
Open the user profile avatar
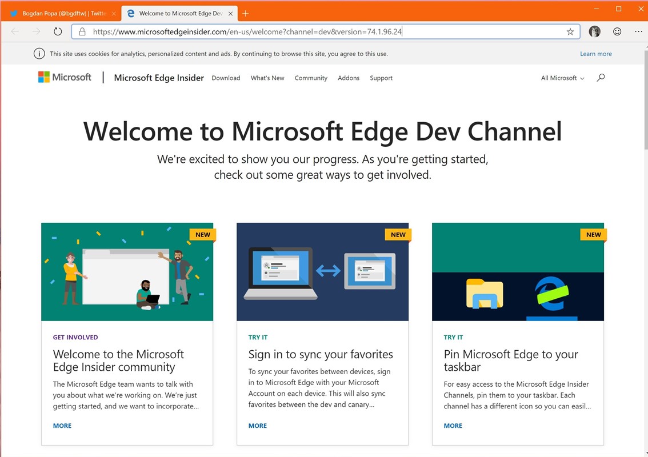tap(594, 31)
